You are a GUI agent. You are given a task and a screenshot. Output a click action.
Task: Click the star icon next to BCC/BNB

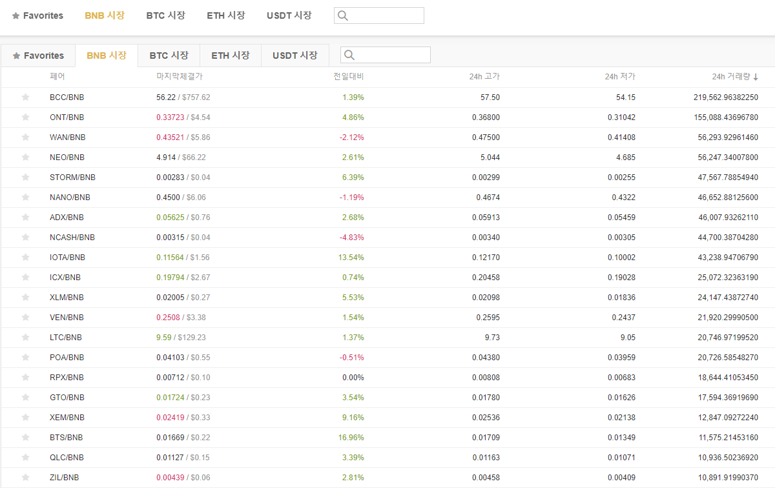(x=25, y=97)
